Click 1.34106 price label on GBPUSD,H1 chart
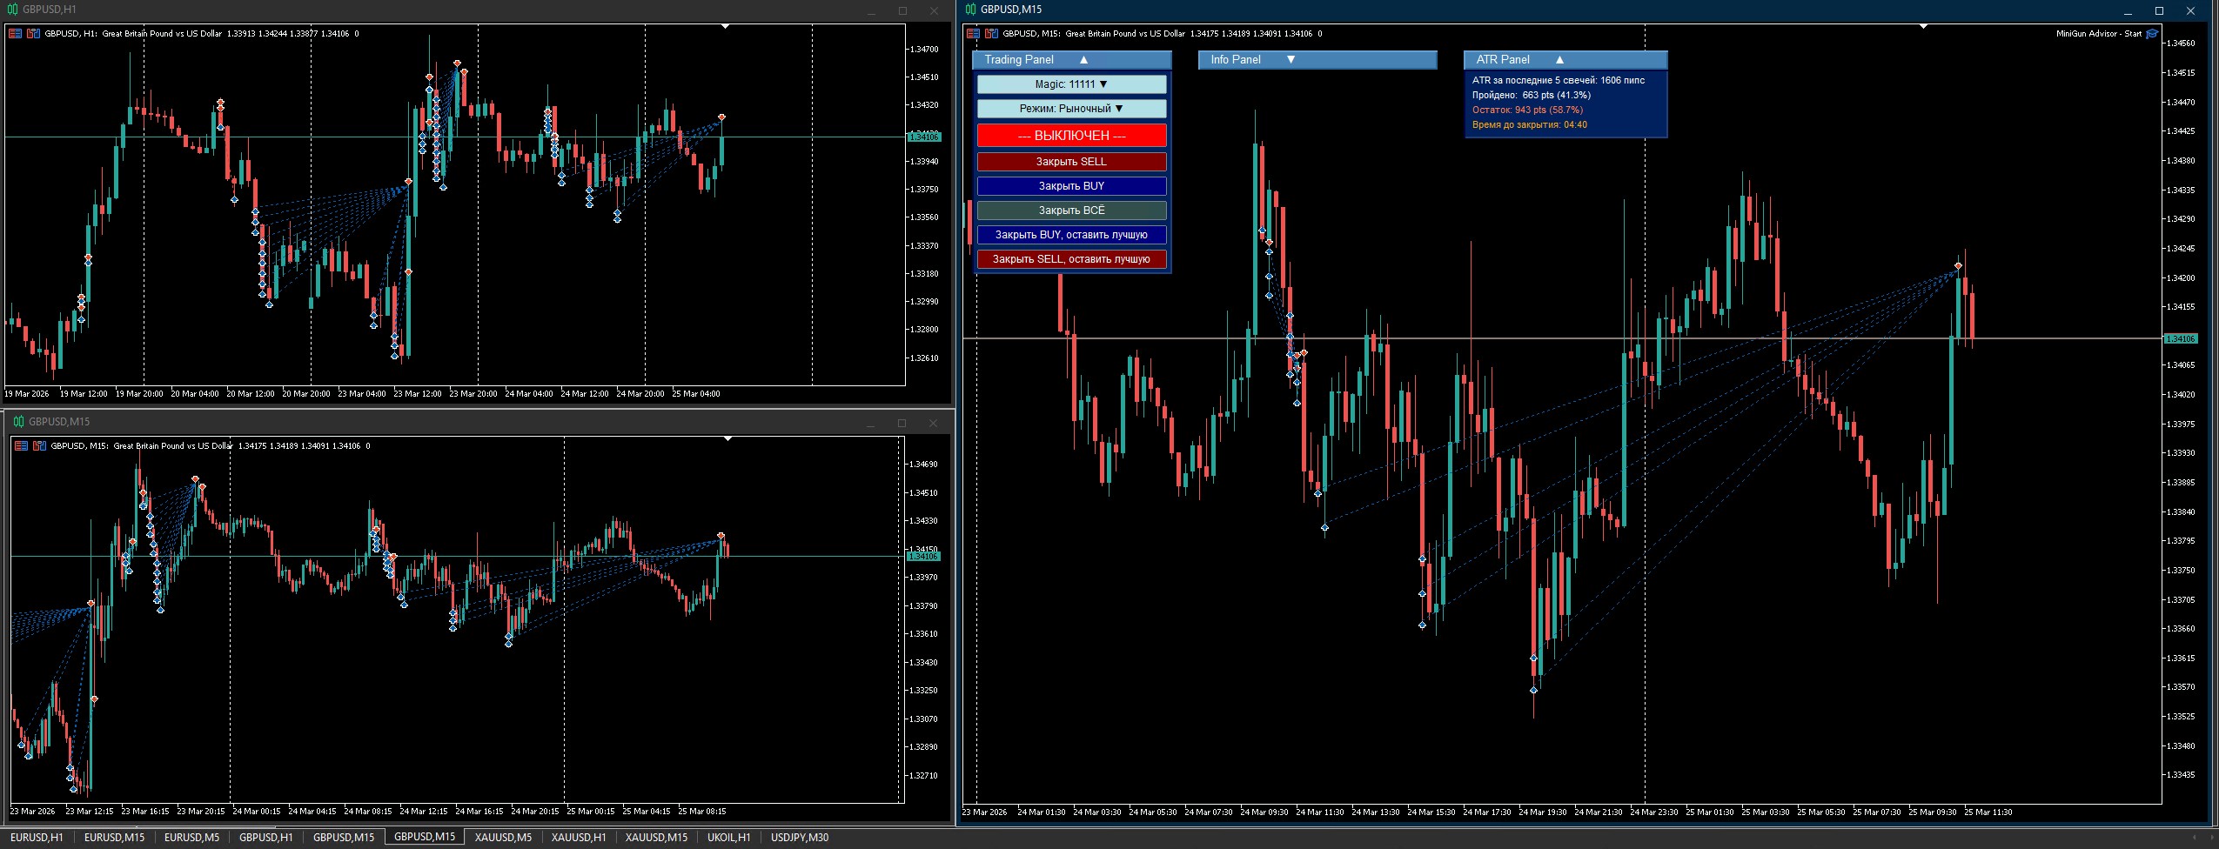Image resolution: width=2219 pixels, height=849 pixels. (x=924, y=137)
